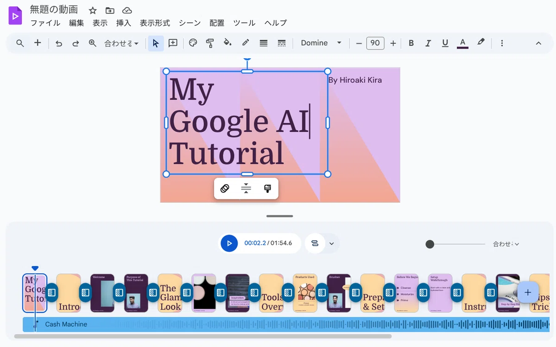This screenshot has width=556, height=347.
Task: Select the Before We Begin scene thumbnail
Action: (x=406, y=293)
